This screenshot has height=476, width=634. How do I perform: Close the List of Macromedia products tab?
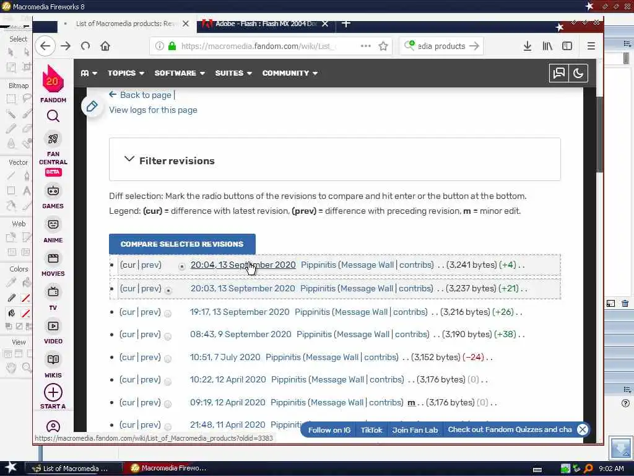point(186,24)
